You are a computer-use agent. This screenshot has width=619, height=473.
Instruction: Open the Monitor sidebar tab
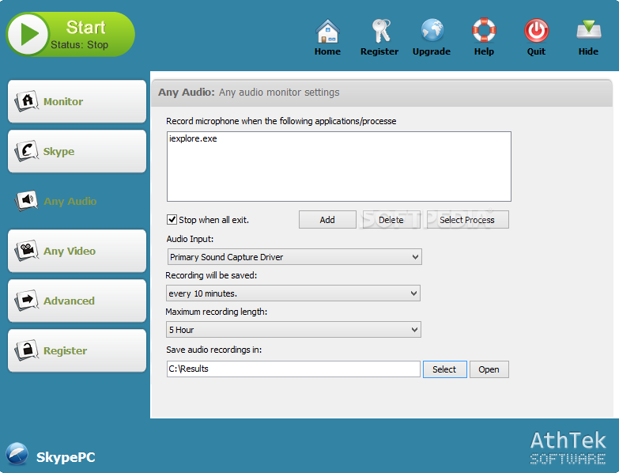[77, 101]
